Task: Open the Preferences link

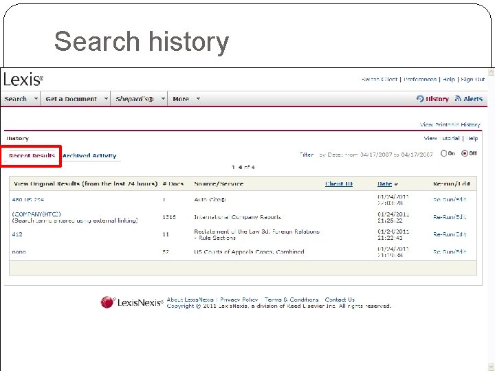Action: (x=420, y=80)
